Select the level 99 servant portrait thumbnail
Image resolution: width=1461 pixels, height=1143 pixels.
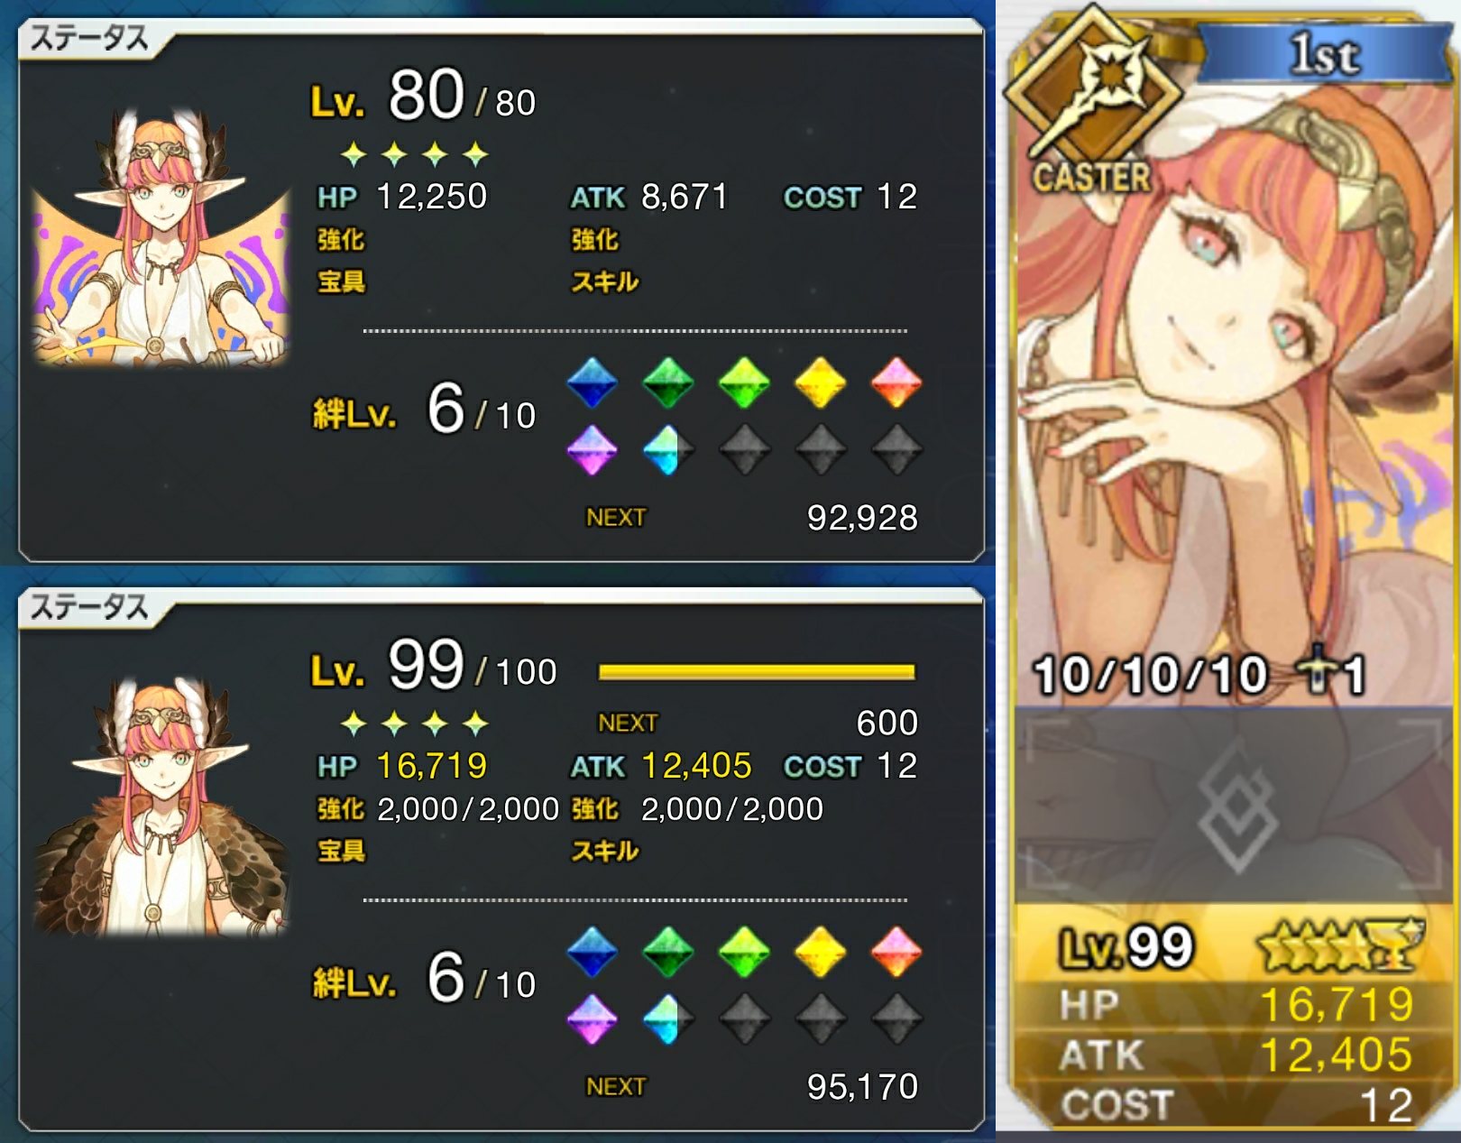161,807
